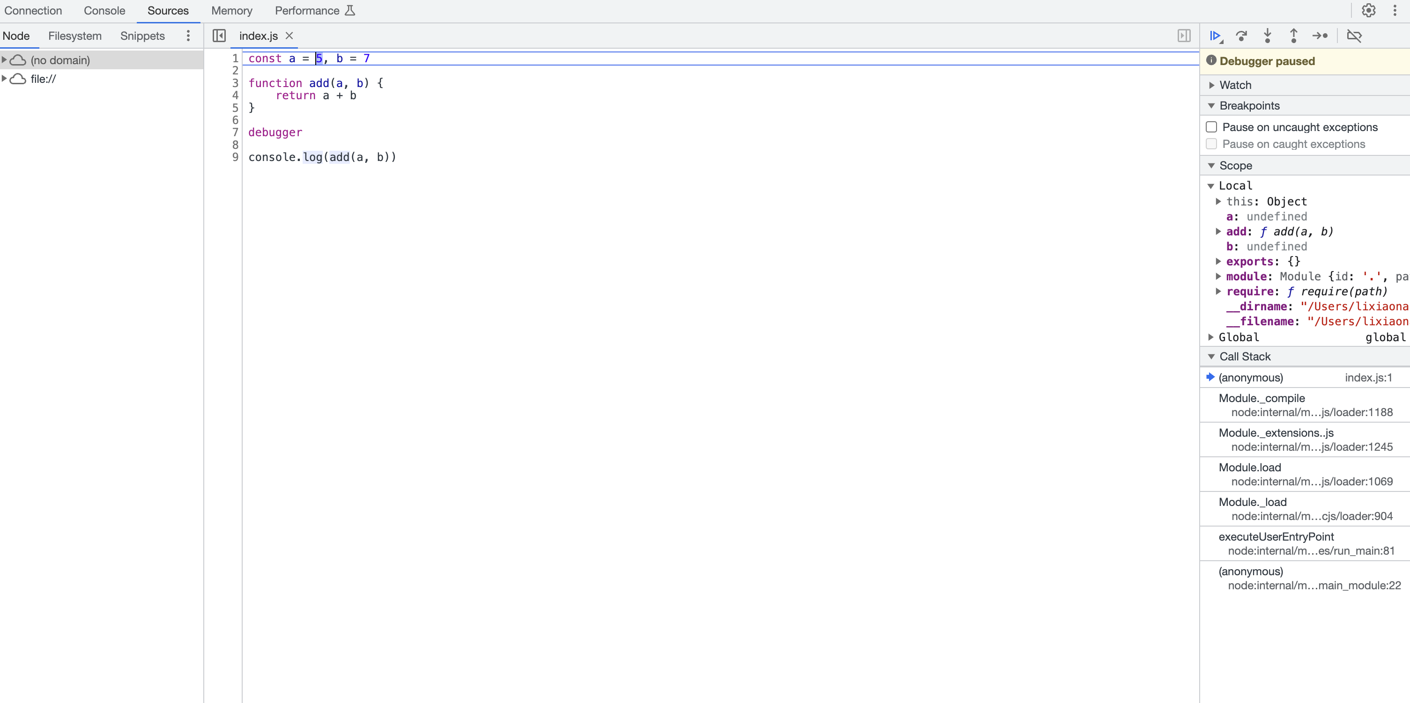Open the Filesystem navigator tab
1410x703 pixels.
pyautogui.click(x=74, y=36)
